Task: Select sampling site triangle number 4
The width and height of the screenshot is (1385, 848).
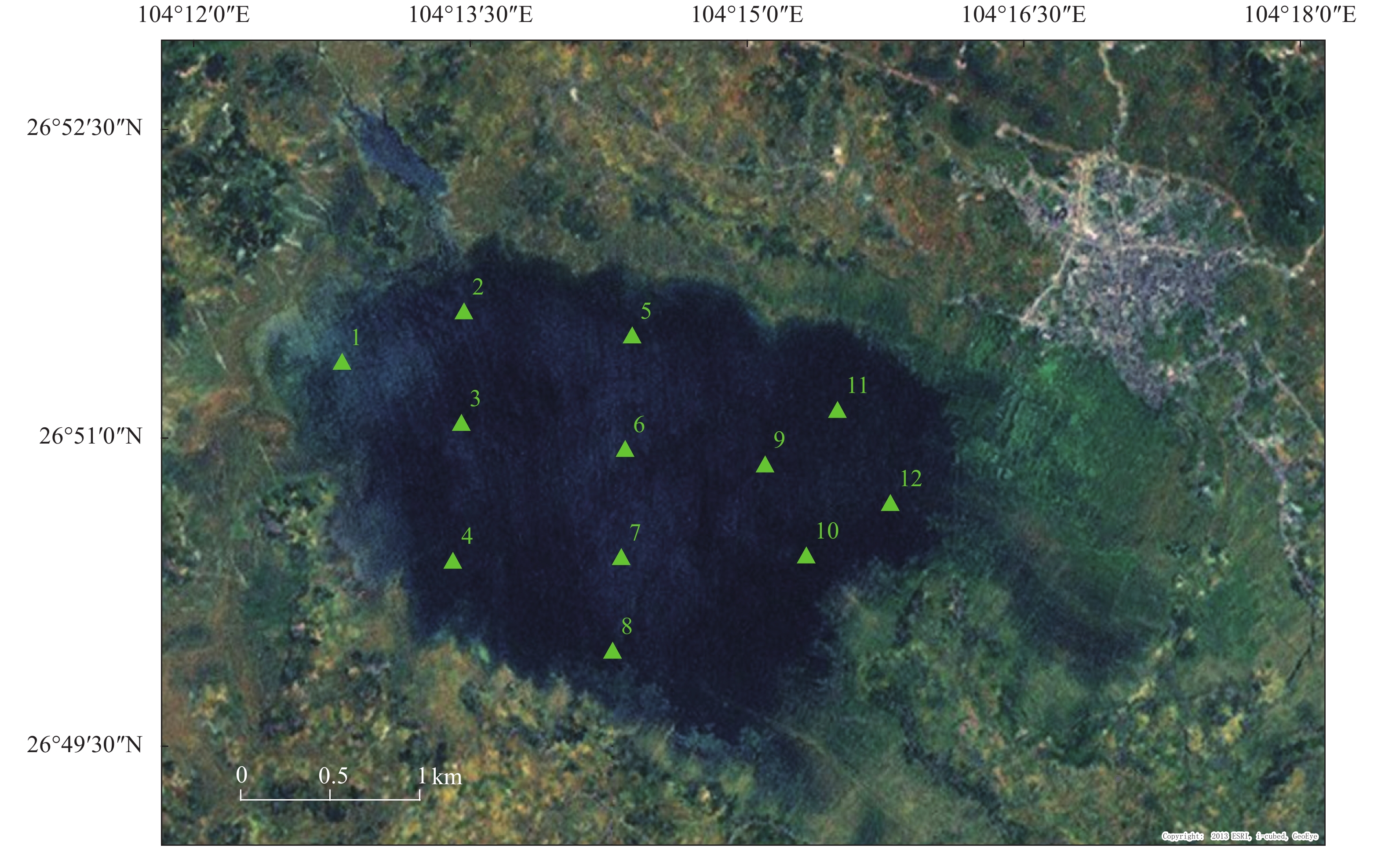Action: point(452,561)
